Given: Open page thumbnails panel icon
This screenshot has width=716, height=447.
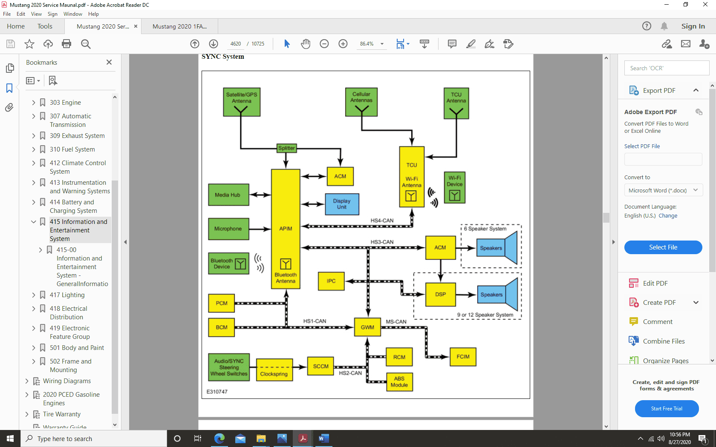Looking at the screenshot, I should pyautogui.click(x=9, y=68).
